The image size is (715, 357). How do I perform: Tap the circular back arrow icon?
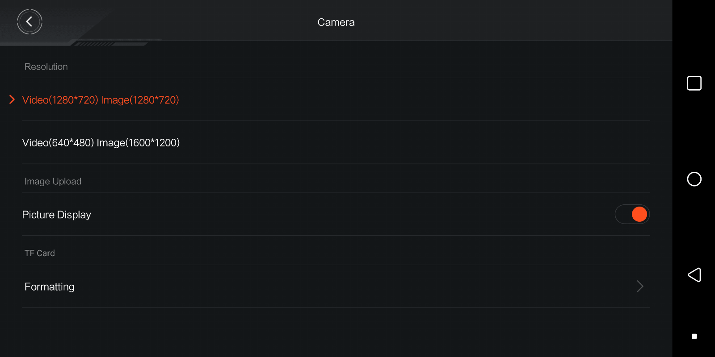pos(29,21)
